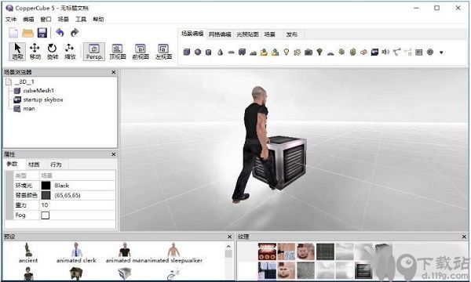The width and height of the screenshot is (471, 282).
Task: Activate the 选取 select arrow tool
Action: [x=17, y=51]
